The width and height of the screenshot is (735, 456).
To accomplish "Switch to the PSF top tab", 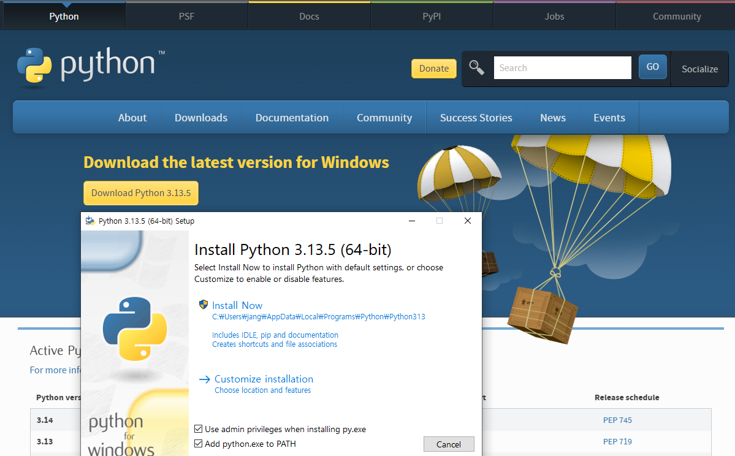I will tap(186, 17).
